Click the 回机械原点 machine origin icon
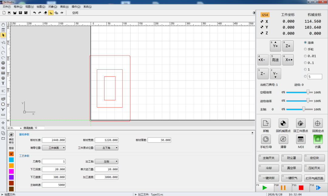The height and width of the screenshot is (196, 328). pyautogui.click(x=283, y=123)
